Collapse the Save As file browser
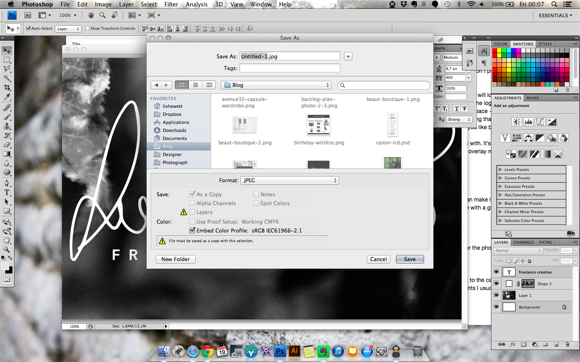Viewport: 580px width, 362px height. tap(348, 56)
